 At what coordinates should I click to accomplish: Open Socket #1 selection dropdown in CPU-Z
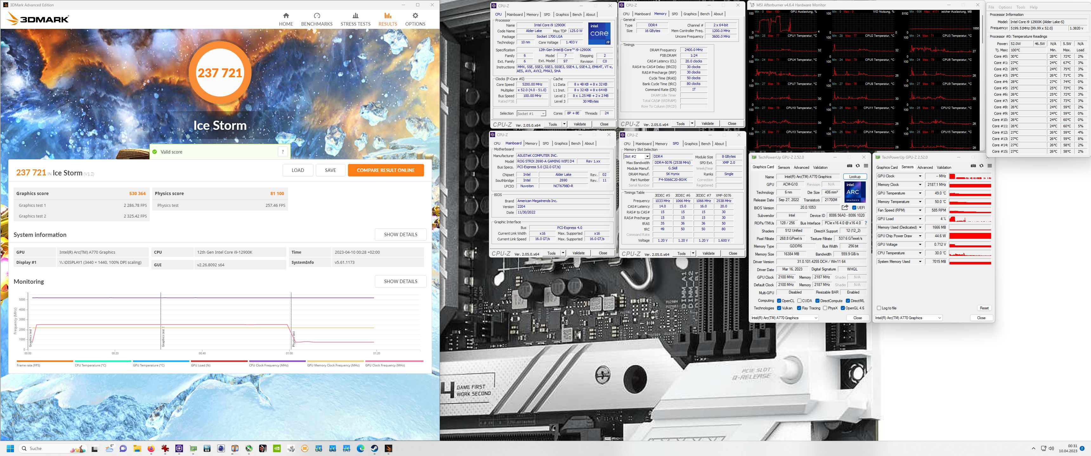531,113
